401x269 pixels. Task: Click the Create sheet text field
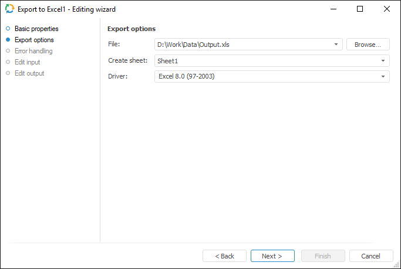click(x=265, y=60)
